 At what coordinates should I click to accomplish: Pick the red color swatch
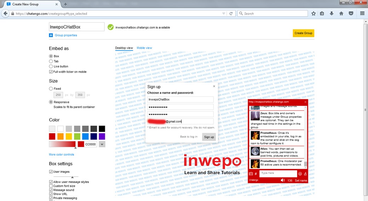pyautogui.click(x=52, y=136)
